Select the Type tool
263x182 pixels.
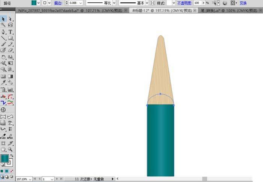(x=11, y=32)
